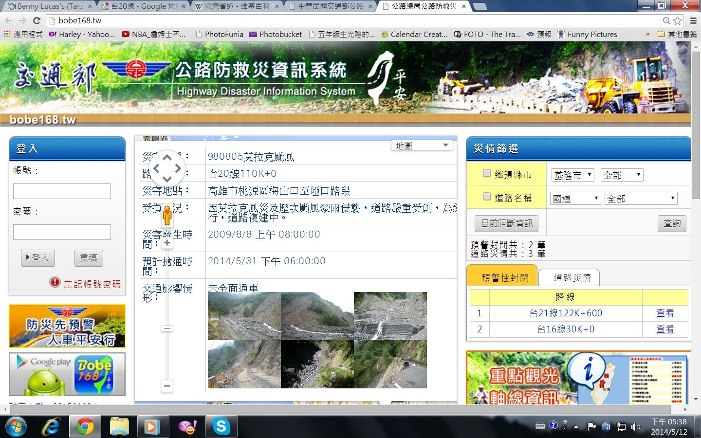Click the volume speaker tray icon
Image resolution: width=701 pixels, height=438 pixels.
(x=636, y=427)
